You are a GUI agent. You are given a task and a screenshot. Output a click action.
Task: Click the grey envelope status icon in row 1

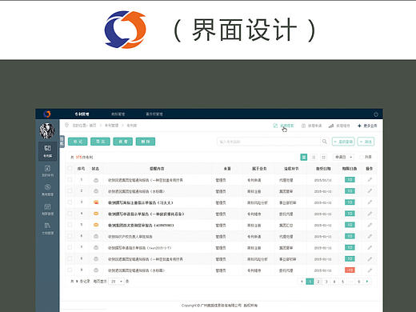point(96,180)
